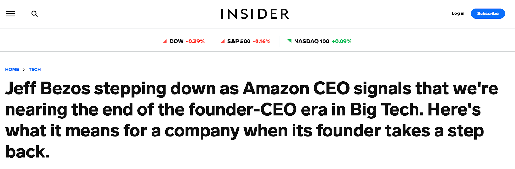Click the search magnifier icon

pyautogui.click(x=34, y=14)
